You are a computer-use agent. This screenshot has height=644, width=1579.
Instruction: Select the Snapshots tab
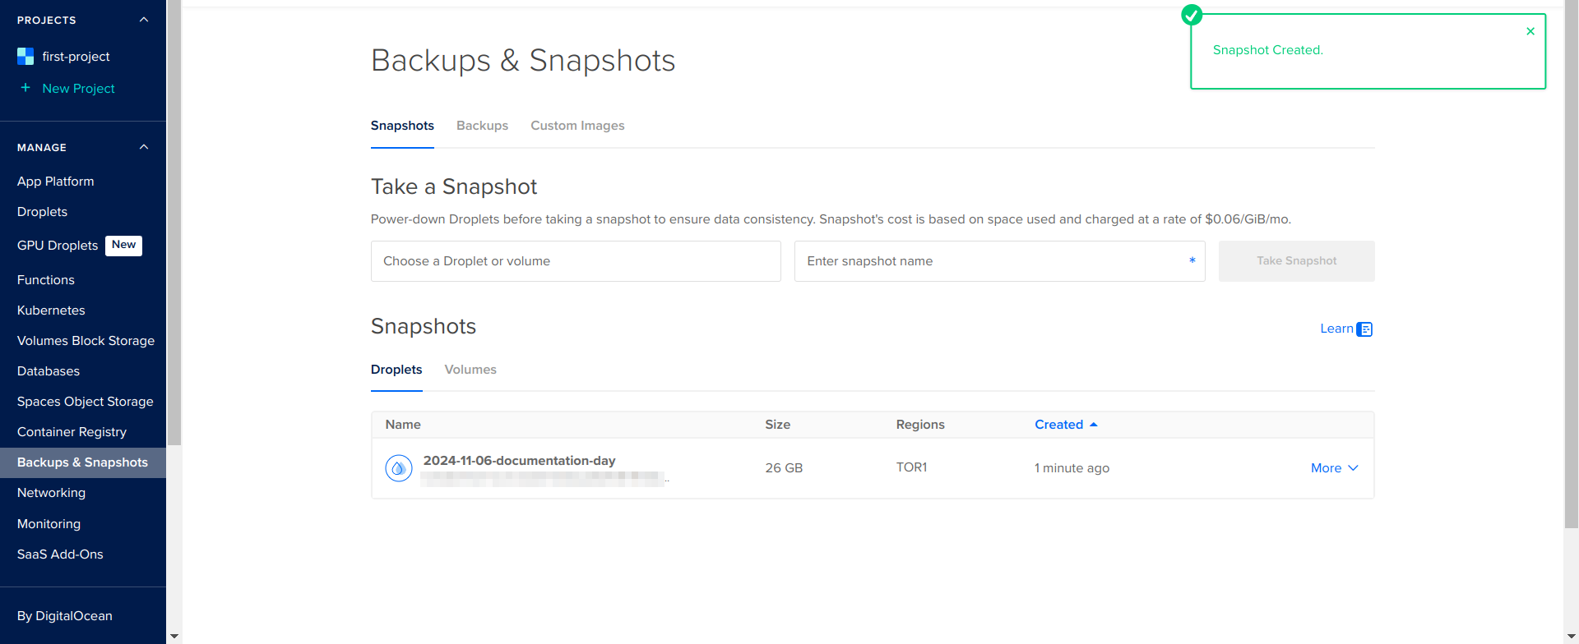coord(402,126)
